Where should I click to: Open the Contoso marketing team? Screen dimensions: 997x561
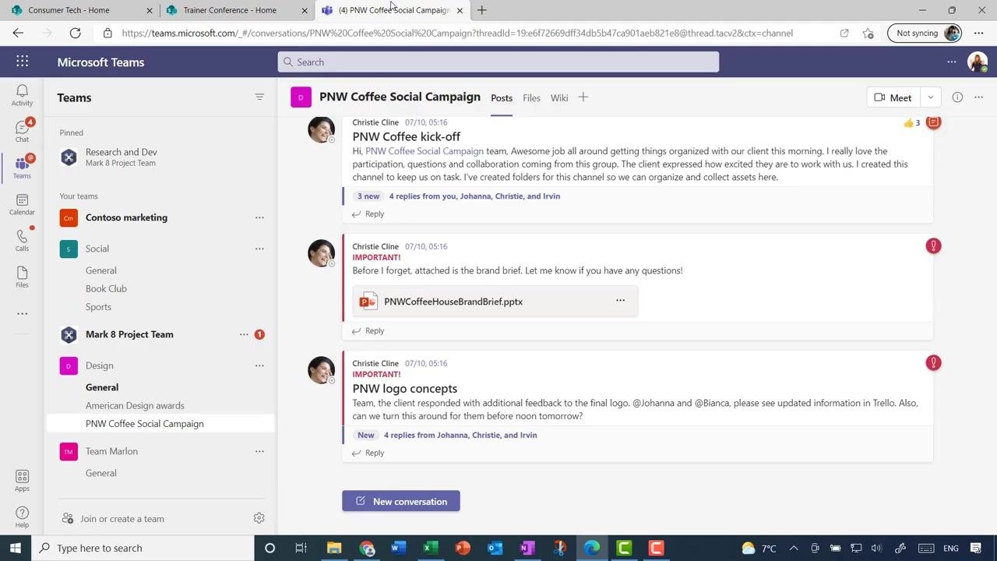point(126,217)
